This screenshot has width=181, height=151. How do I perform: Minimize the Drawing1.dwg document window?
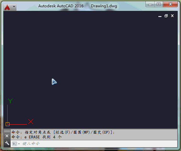click(160, 16)
